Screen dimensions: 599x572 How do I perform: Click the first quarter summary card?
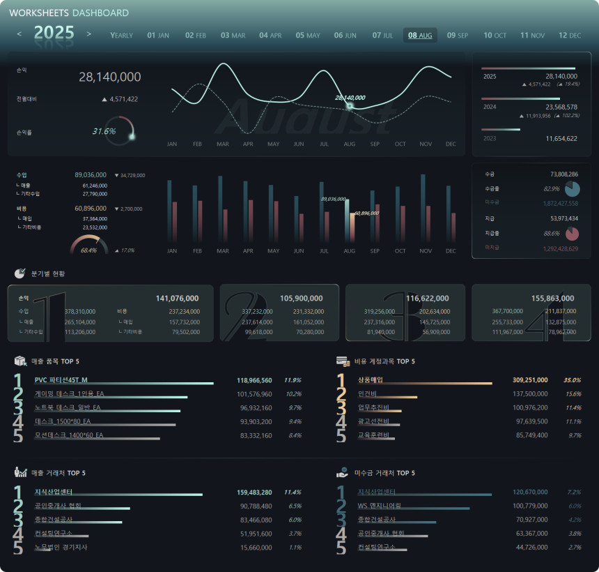click(x=111, y=313)
